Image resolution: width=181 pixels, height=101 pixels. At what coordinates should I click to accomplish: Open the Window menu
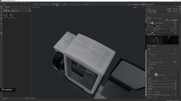11,3
